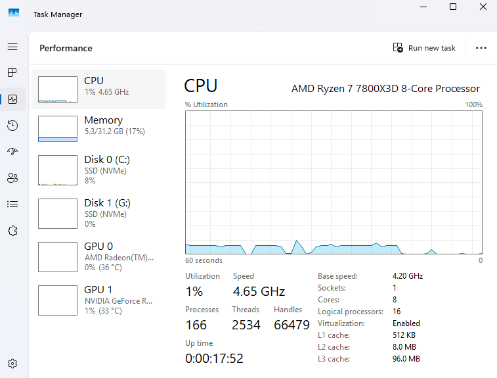Maximize the Task Manager window
The height and width of the screenshot is (378, 497).
453,7
